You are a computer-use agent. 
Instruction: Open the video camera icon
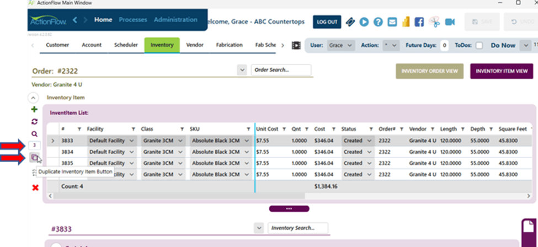point(450,22)
